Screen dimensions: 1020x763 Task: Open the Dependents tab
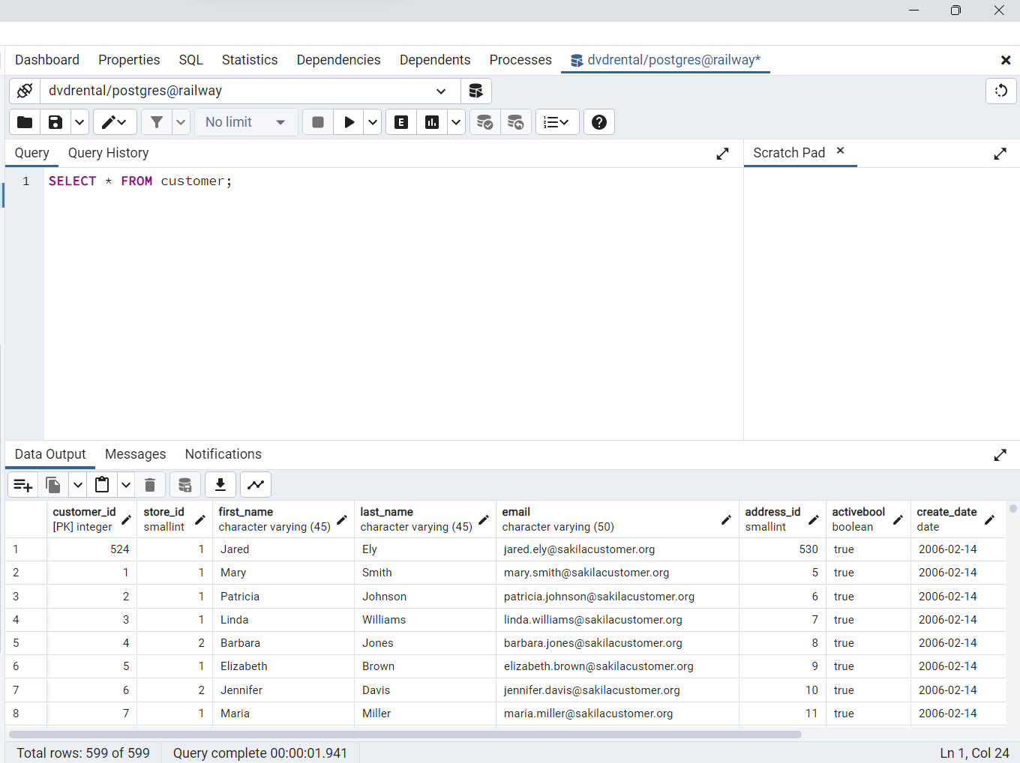pyautogui.click(x=435, y=60)
